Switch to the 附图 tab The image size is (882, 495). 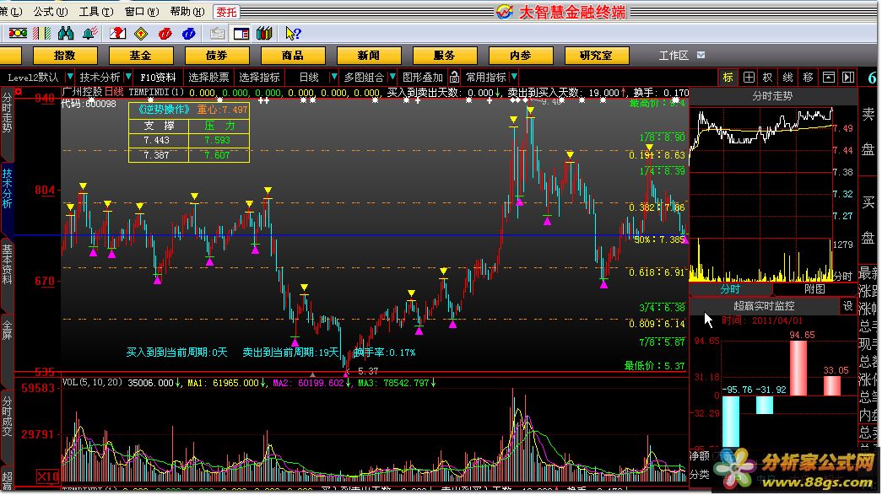pos(814,289)
